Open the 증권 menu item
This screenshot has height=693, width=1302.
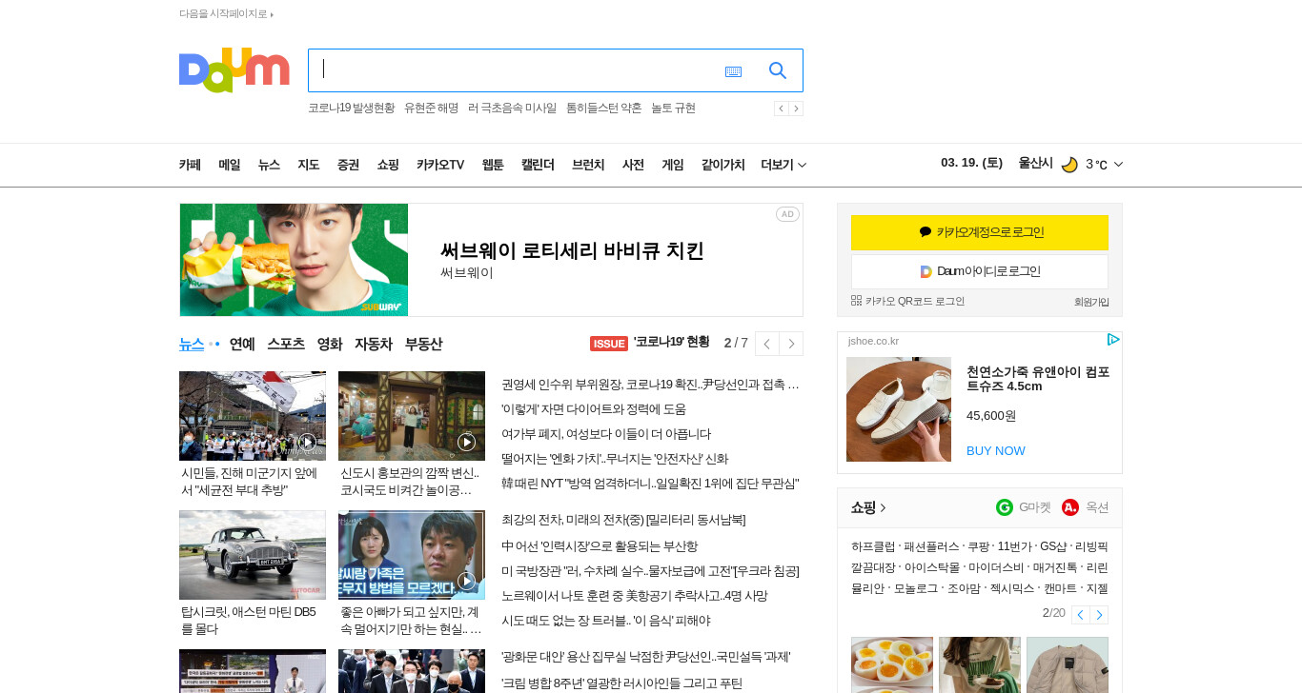click(348, 165)
